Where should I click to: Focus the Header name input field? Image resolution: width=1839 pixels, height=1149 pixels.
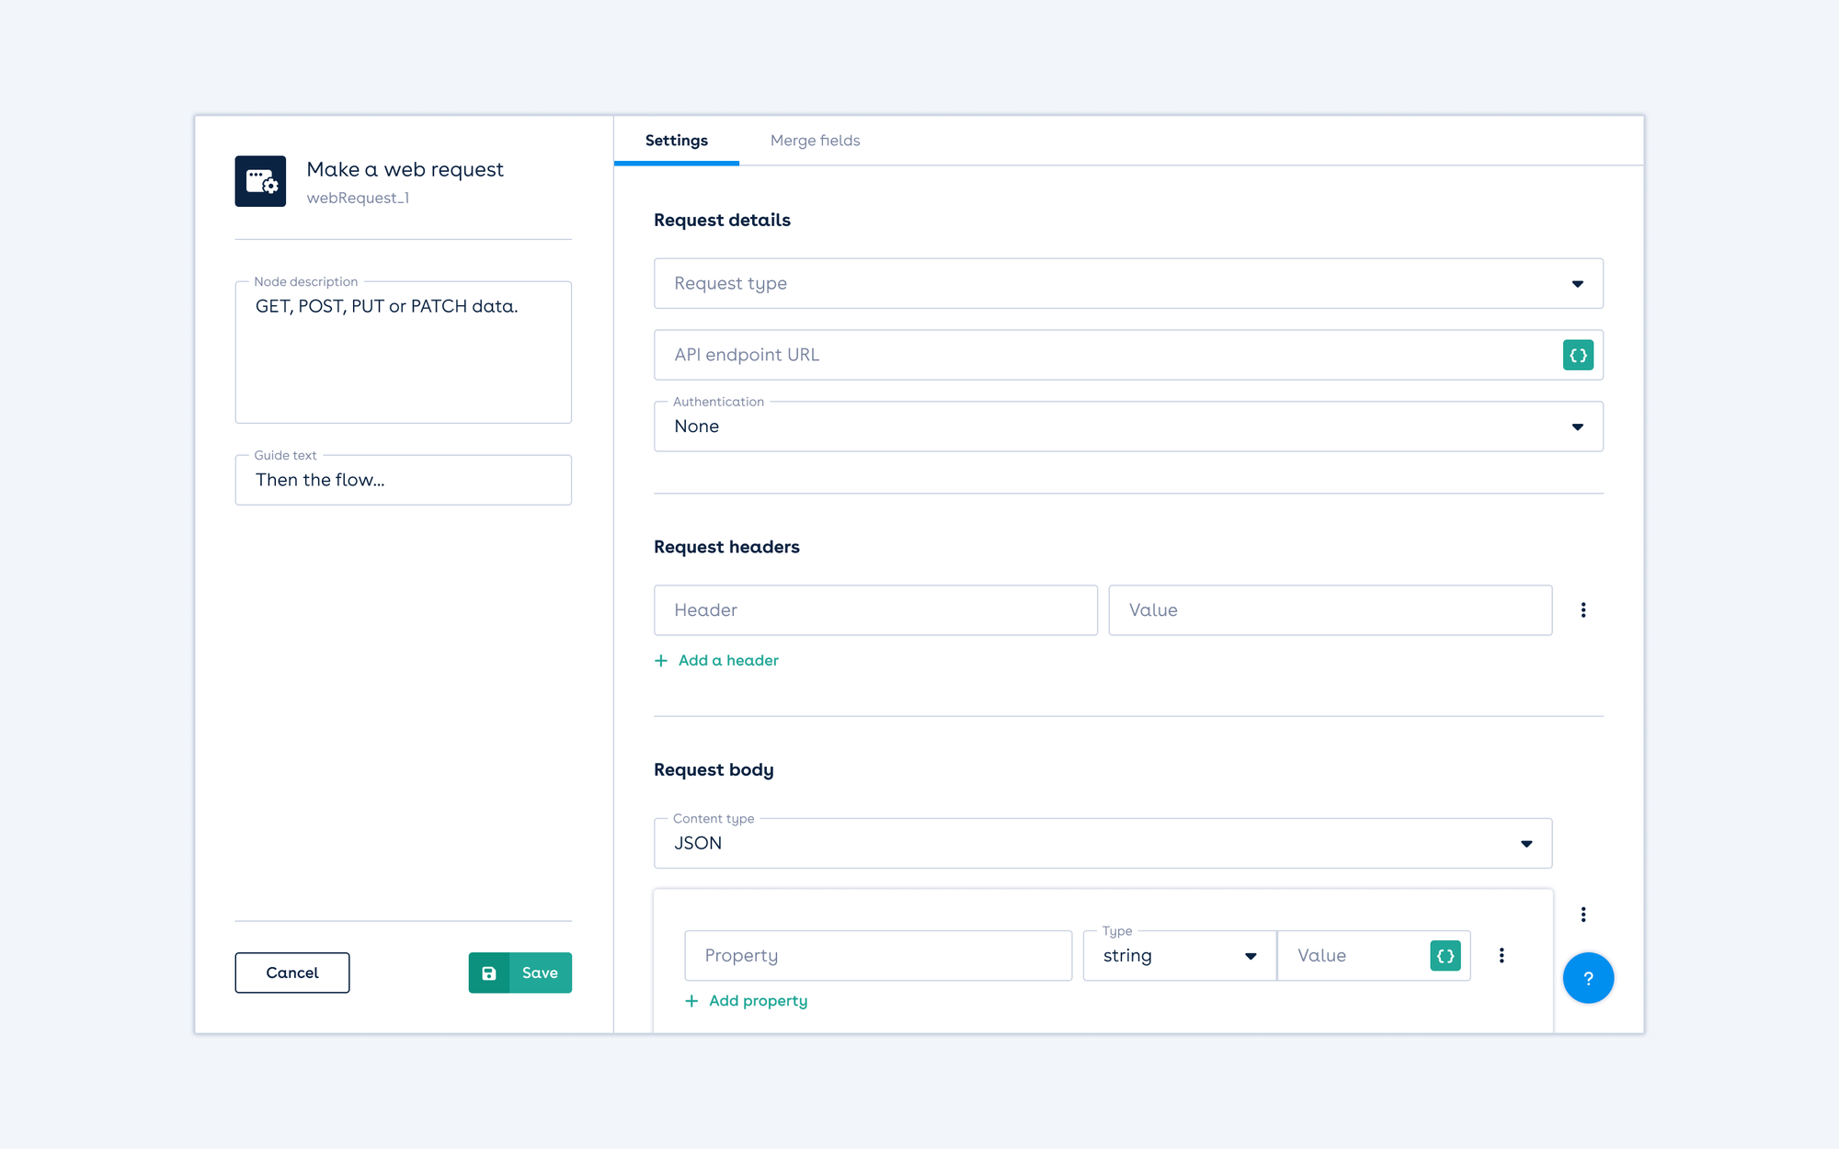tap(874, 610)
